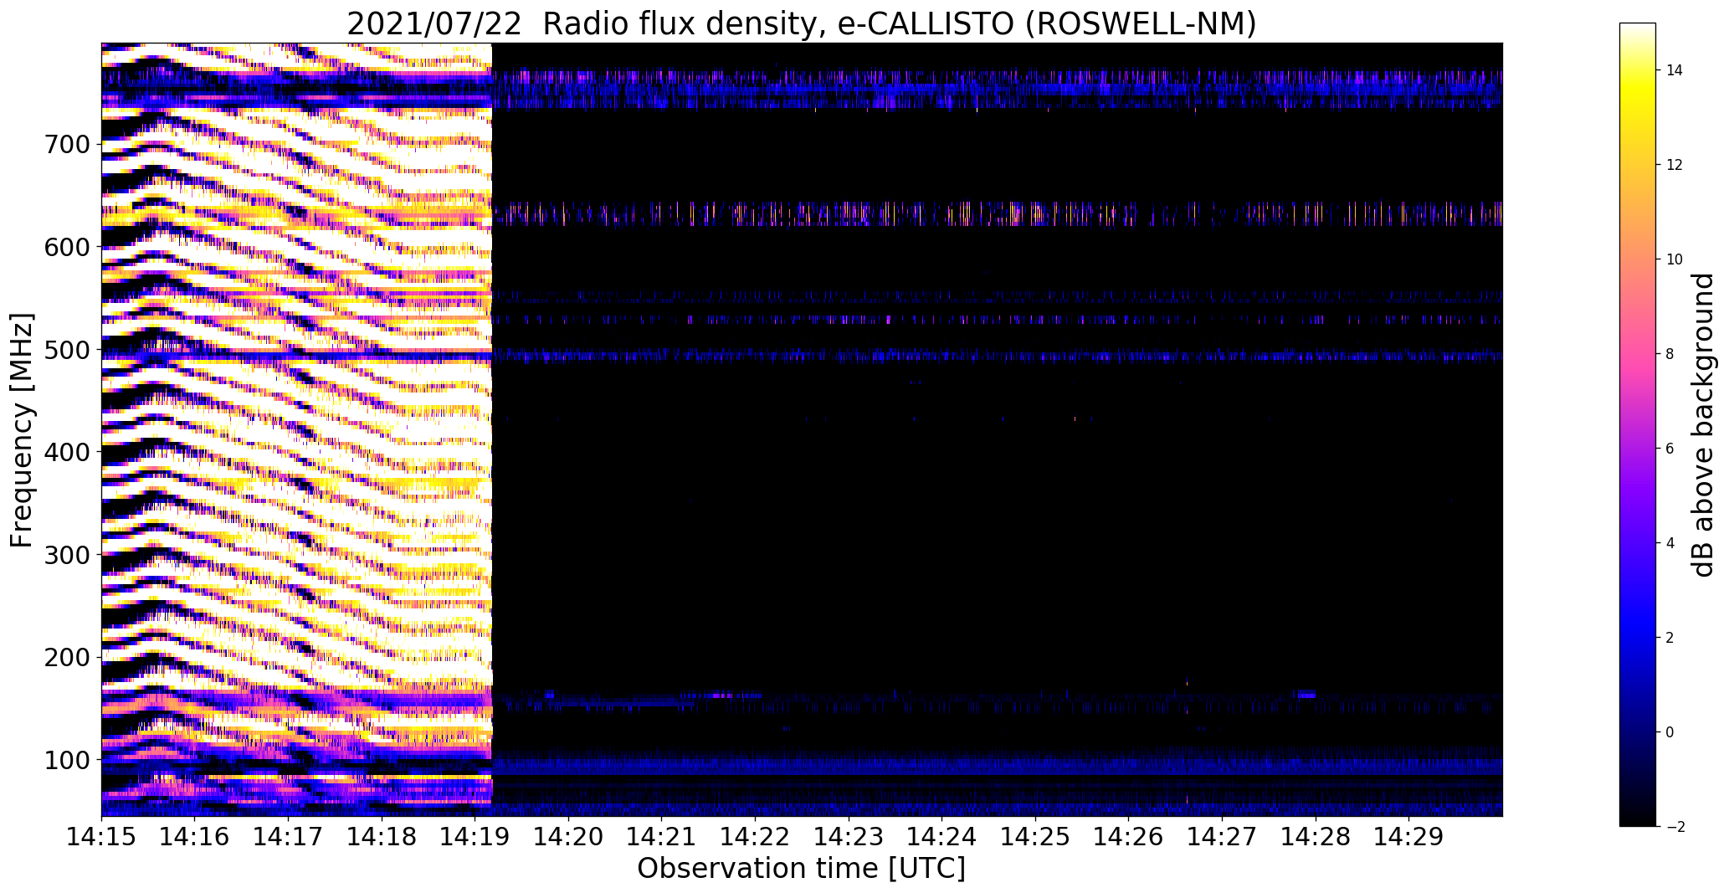Viewport: 1729px width, 893px height.
Task: Click the 14:29 time tick label
Action: pyautogui.click(x=1408, y=836)
